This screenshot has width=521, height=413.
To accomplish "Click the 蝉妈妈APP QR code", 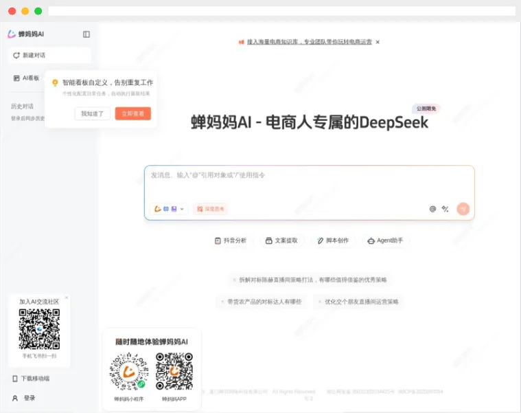I will coord(174,371).
